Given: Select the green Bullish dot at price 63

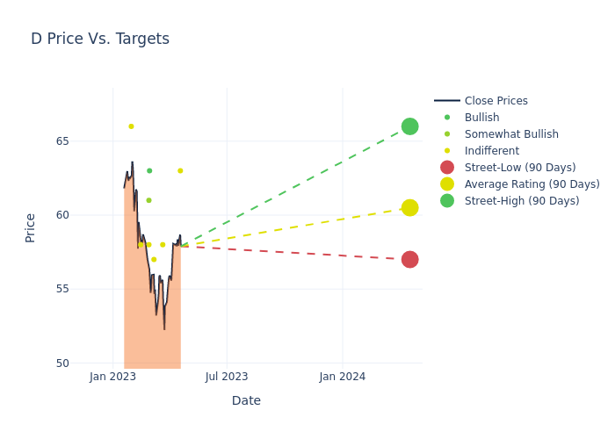Looking at the screenshot, I should pyautogui.click(x=149, y=170).
